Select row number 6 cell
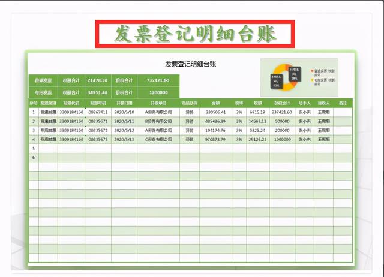The height and width of the screenshot is (277, 384). (x=34, y=158)
